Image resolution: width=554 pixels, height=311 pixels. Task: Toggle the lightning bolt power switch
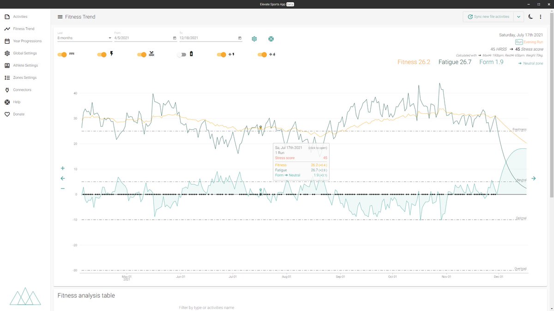[102, 54]
